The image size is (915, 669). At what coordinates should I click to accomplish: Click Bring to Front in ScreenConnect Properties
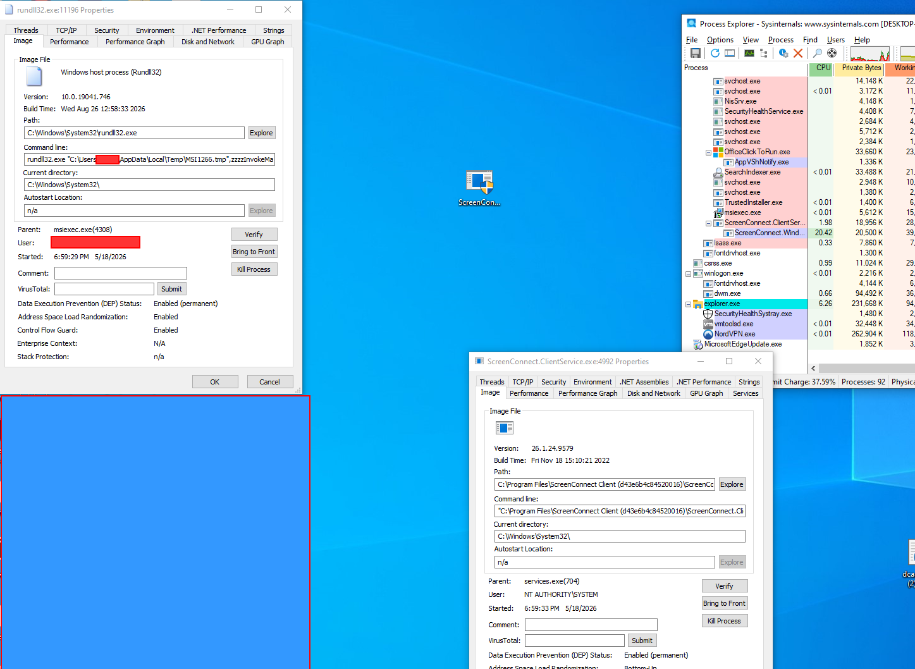tap(725, 603)
